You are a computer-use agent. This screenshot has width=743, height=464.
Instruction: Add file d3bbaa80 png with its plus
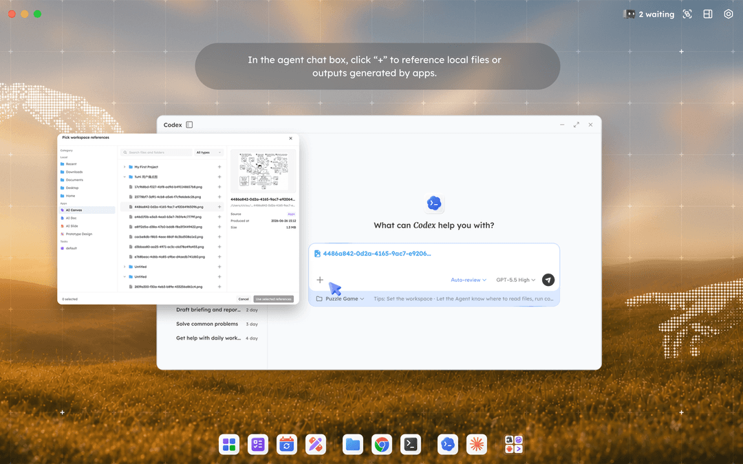219,246
